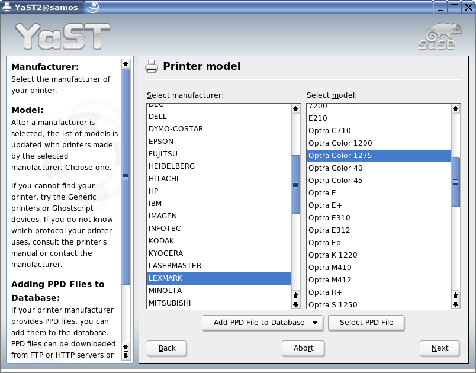Select Optra Color 45 model
This screenshot has width=476, height=373.
point(379,181)
